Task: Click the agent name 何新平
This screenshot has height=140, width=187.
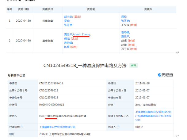Action: click(139, 127)
